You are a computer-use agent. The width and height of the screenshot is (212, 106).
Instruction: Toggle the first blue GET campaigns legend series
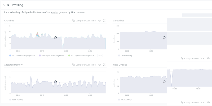click(22, 56)
